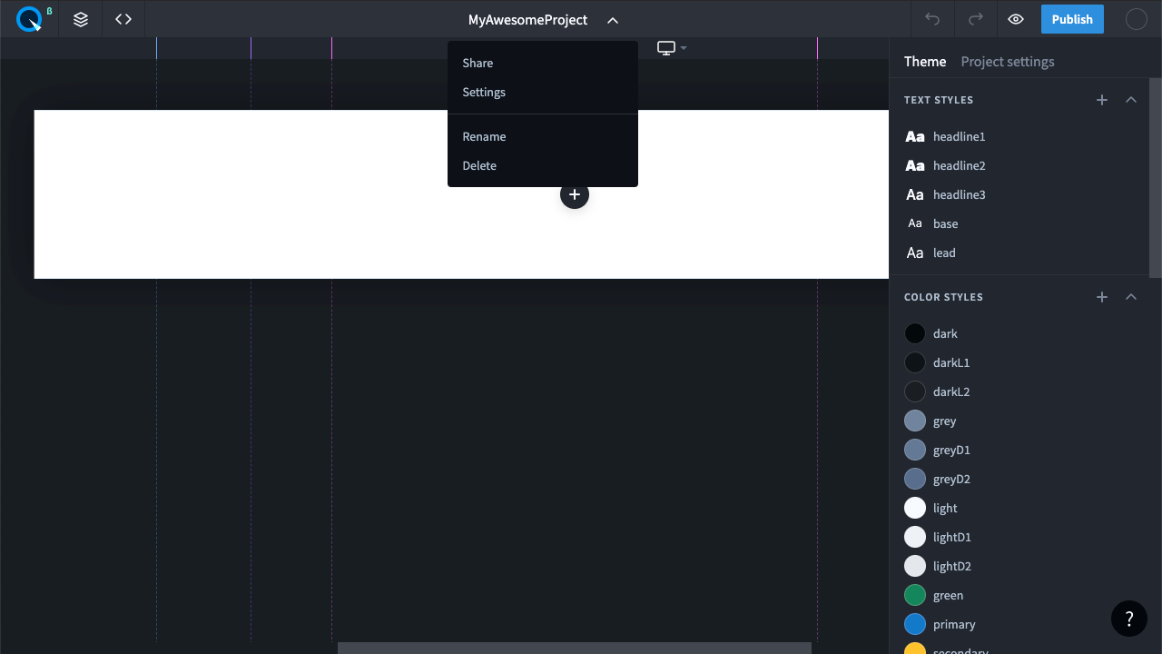1162x654 pixels.
Task: Click the Quarkly logo icon
Action: (x=30, y=19)
